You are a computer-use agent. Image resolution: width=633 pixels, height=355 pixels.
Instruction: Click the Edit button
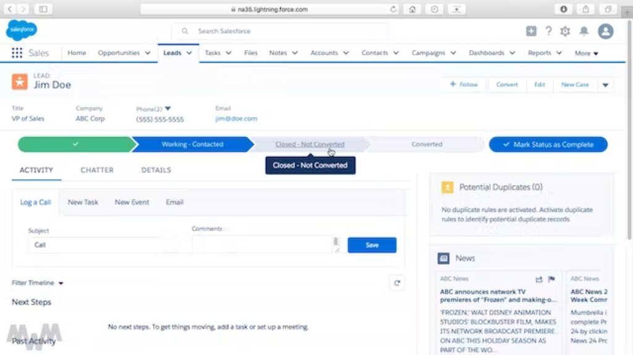[x=539, y=85]
